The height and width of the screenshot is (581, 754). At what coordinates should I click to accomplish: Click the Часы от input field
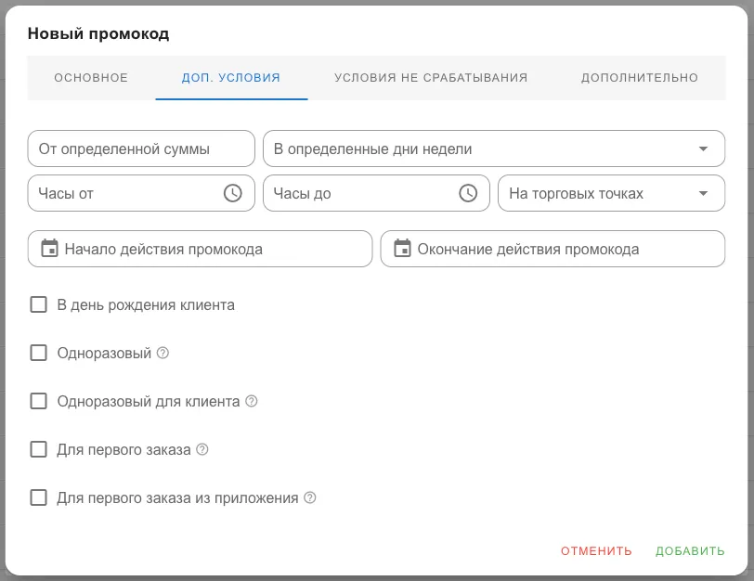tap(141, 193)
